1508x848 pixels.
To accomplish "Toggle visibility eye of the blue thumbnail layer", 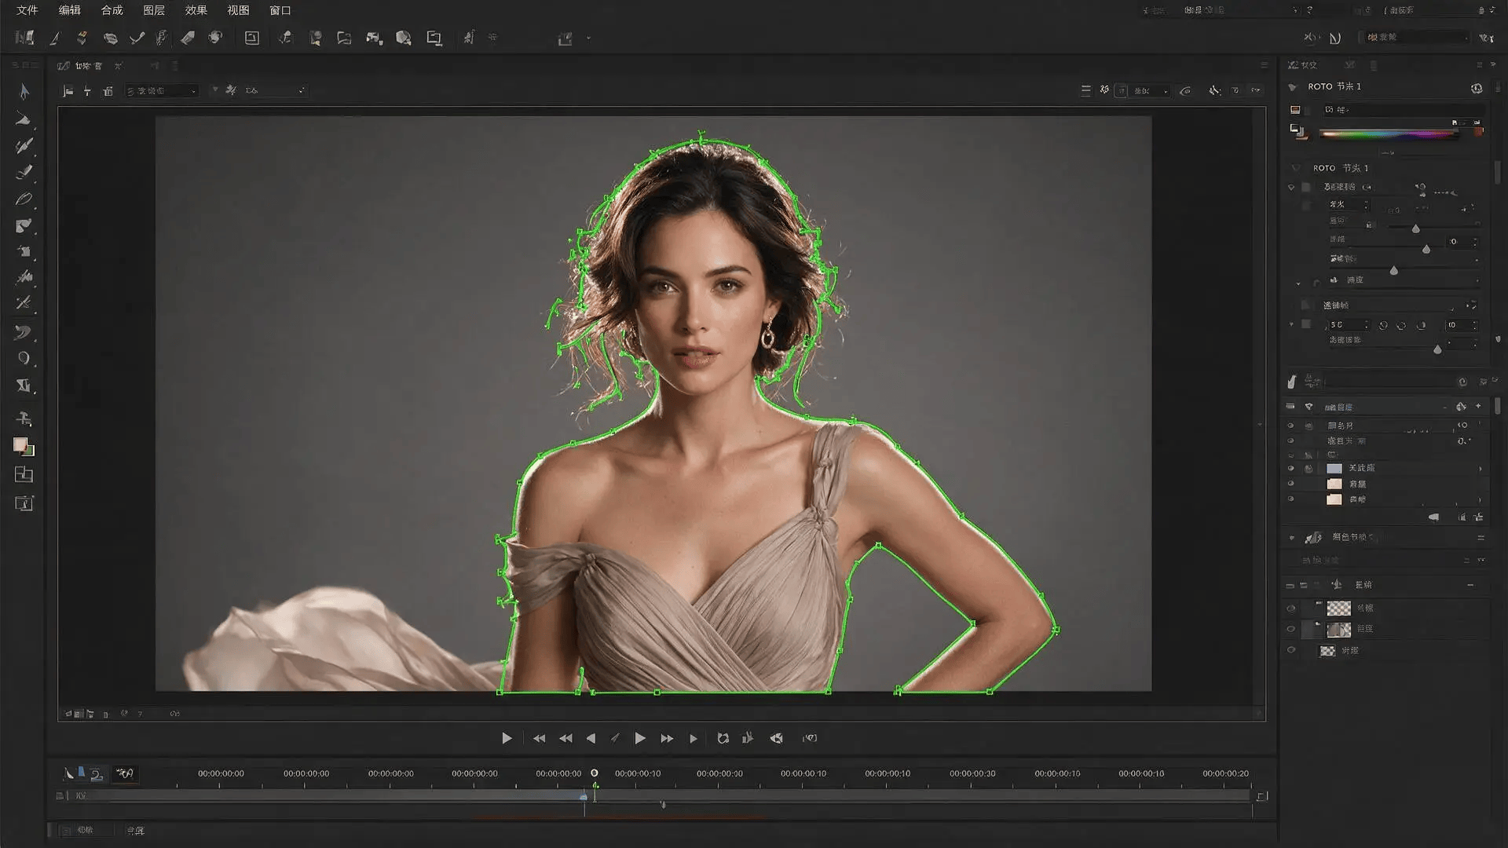I will [1290, 468].
